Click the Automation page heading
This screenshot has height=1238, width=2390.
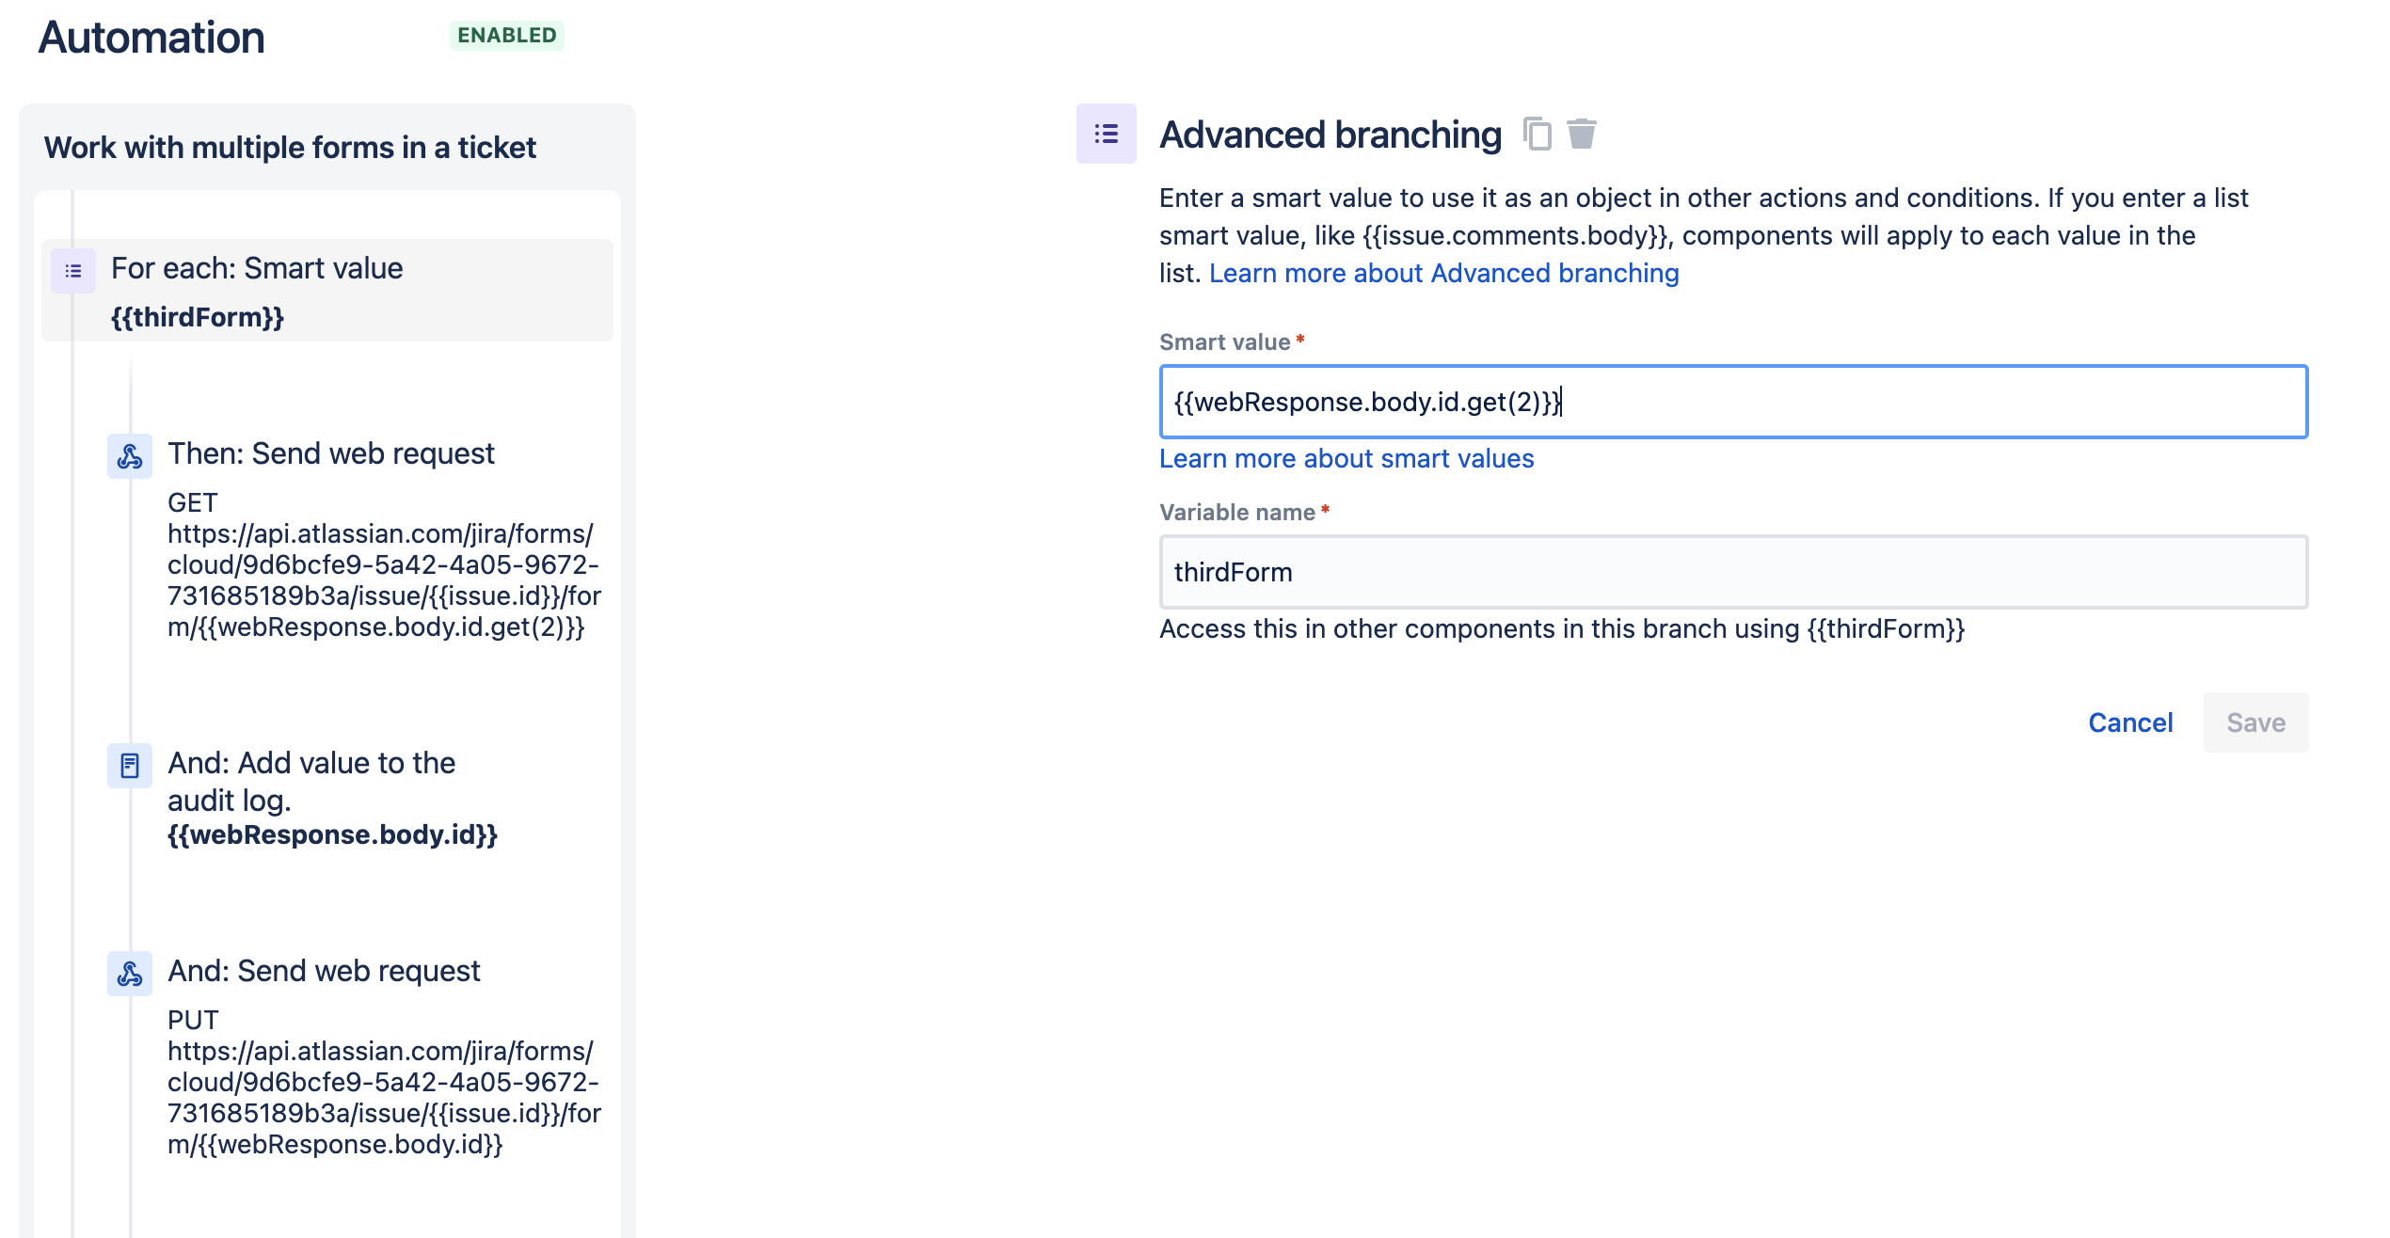coord(151,38)
